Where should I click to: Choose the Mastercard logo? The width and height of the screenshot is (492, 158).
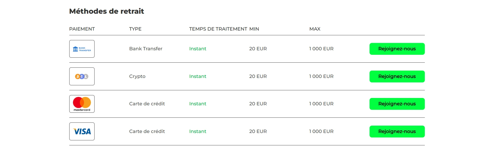82,104
